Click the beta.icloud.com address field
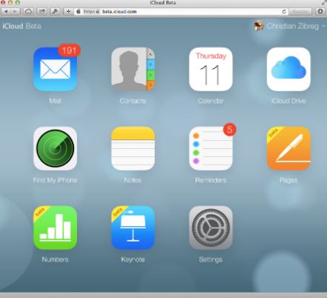Viewport: 327px width, 298px height. tap(181, 11)
